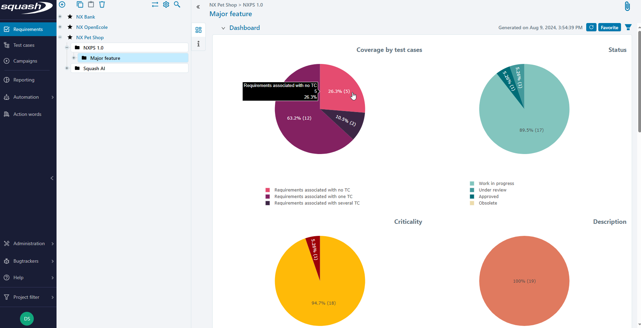
Task: Click the add new item plus icon
Action: point(62,4)
